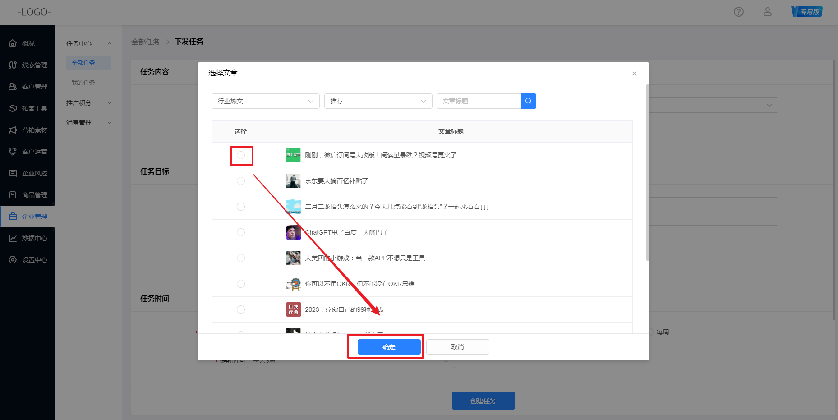Select the ChatGPT article radio button
This screenshot has width=838, height=420.
coord(241,232)
